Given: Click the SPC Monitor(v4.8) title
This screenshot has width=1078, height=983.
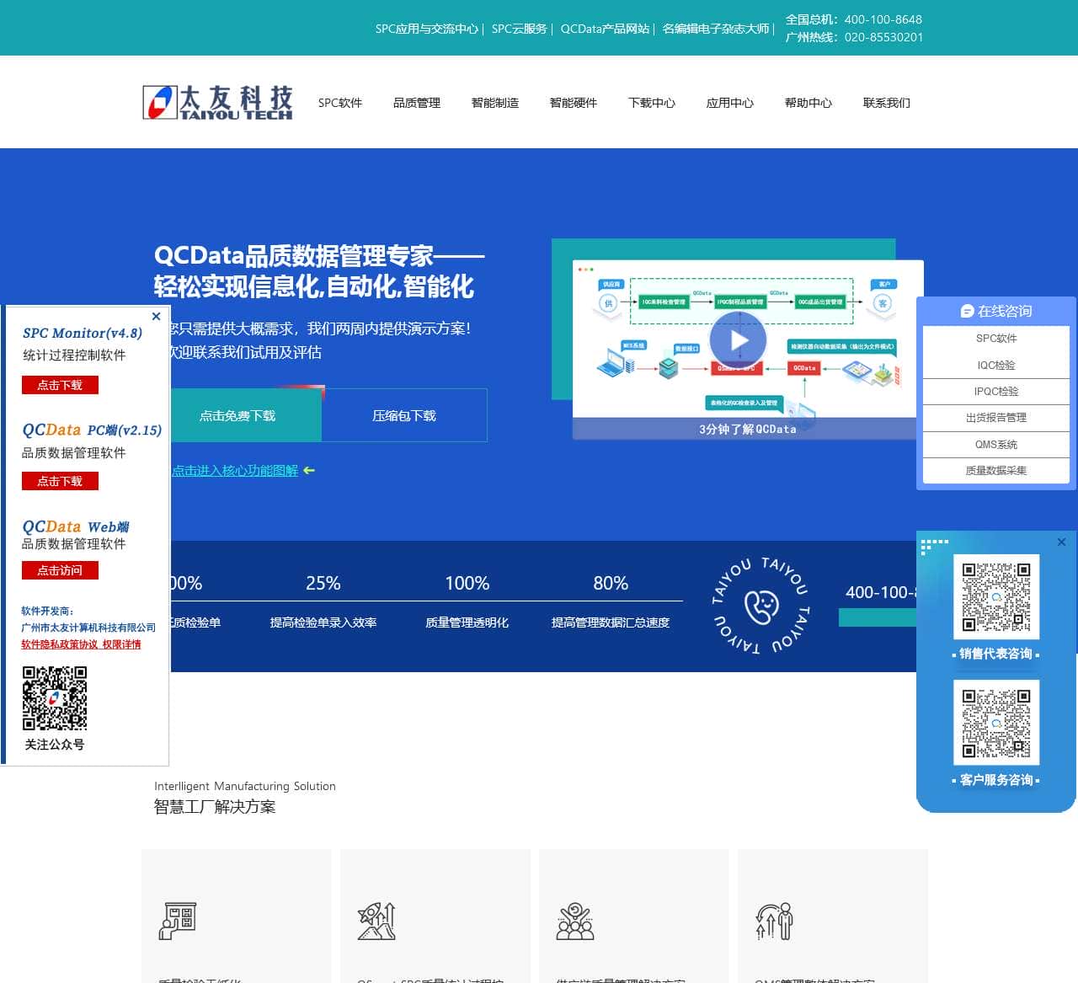Looking at the screenshot, I should click(83, 333).
